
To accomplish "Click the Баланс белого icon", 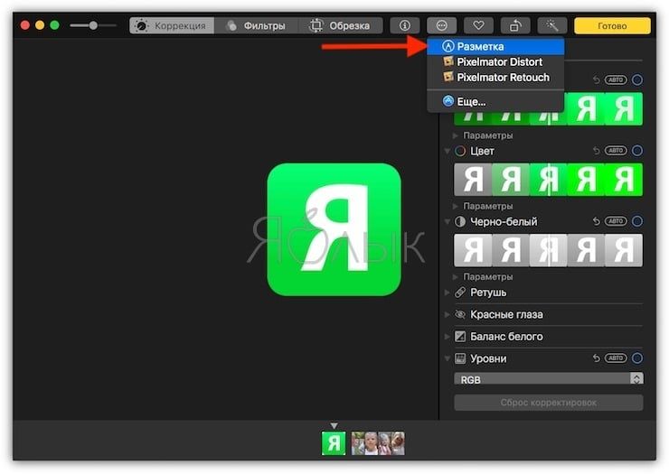I will coord(460,337).
